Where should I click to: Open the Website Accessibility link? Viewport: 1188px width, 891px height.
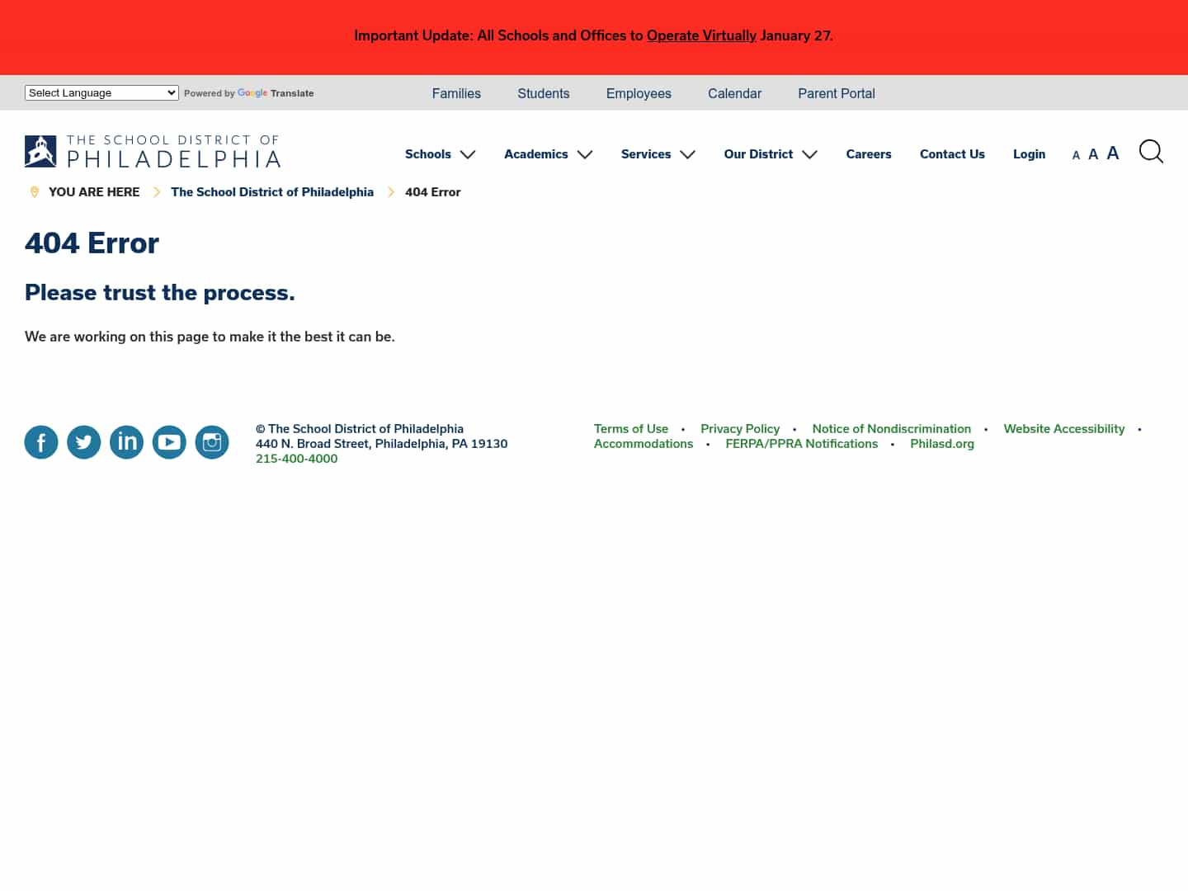tap(1063, 428)
